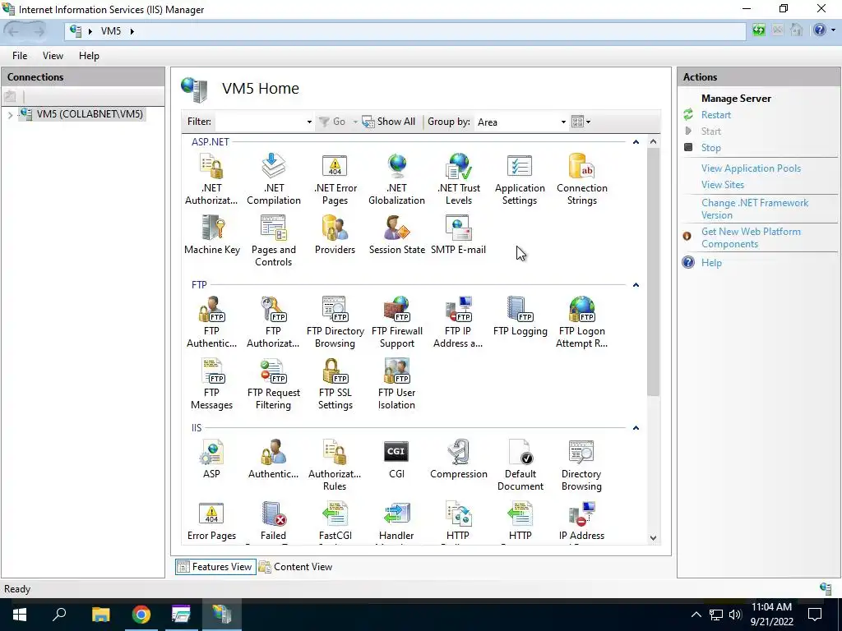
Task: Click the features list scroll-down arrow
Action: click(x=653, y=537)
